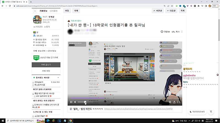Click the browser back arrow
Image resolution: width=220 pixels, height=123 pixels.
pos(2,6)
